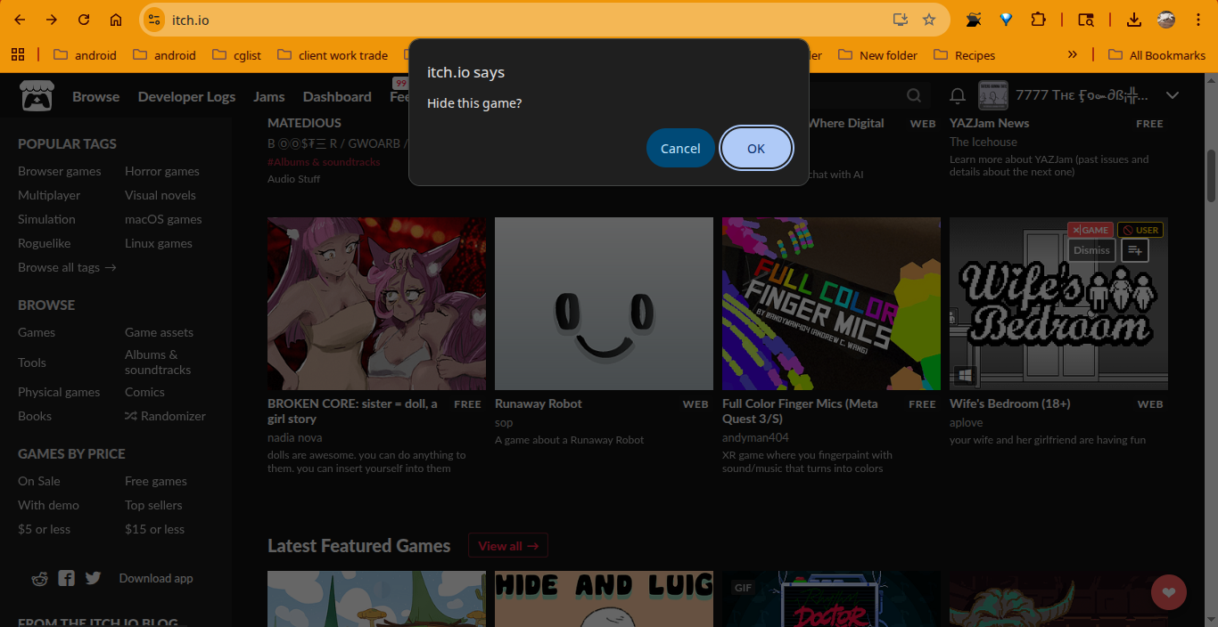Image resolution: width=1218 pixels, height=627 pixels.
Task: Open the client work trade bookmark folder
Action: pyautogui.click(x=333, y=55)
